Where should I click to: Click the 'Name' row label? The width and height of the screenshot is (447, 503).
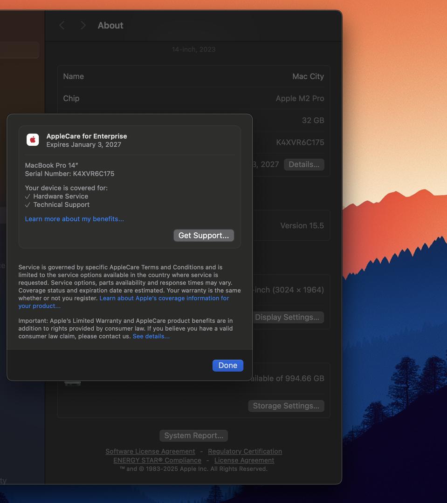[x=74, y=76]
